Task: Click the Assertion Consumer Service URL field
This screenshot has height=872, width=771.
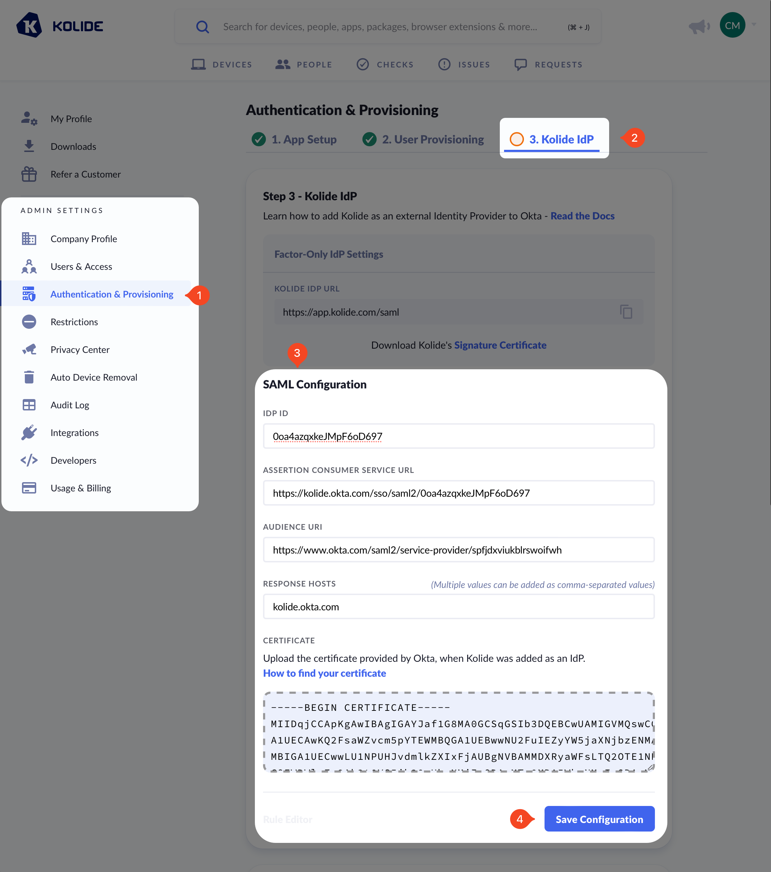Action: (x=459, y=493)
